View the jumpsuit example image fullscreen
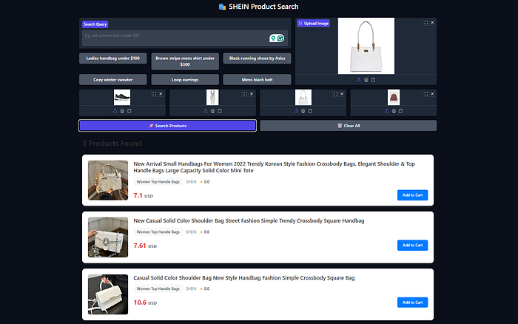 (245, 94)
